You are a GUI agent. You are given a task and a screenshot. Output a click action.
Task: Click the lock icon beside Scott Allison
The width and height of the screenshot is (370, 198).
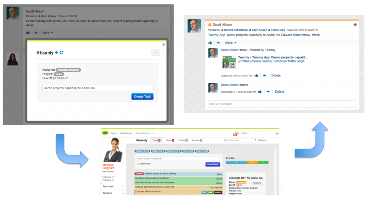click(x=210, y=25)
